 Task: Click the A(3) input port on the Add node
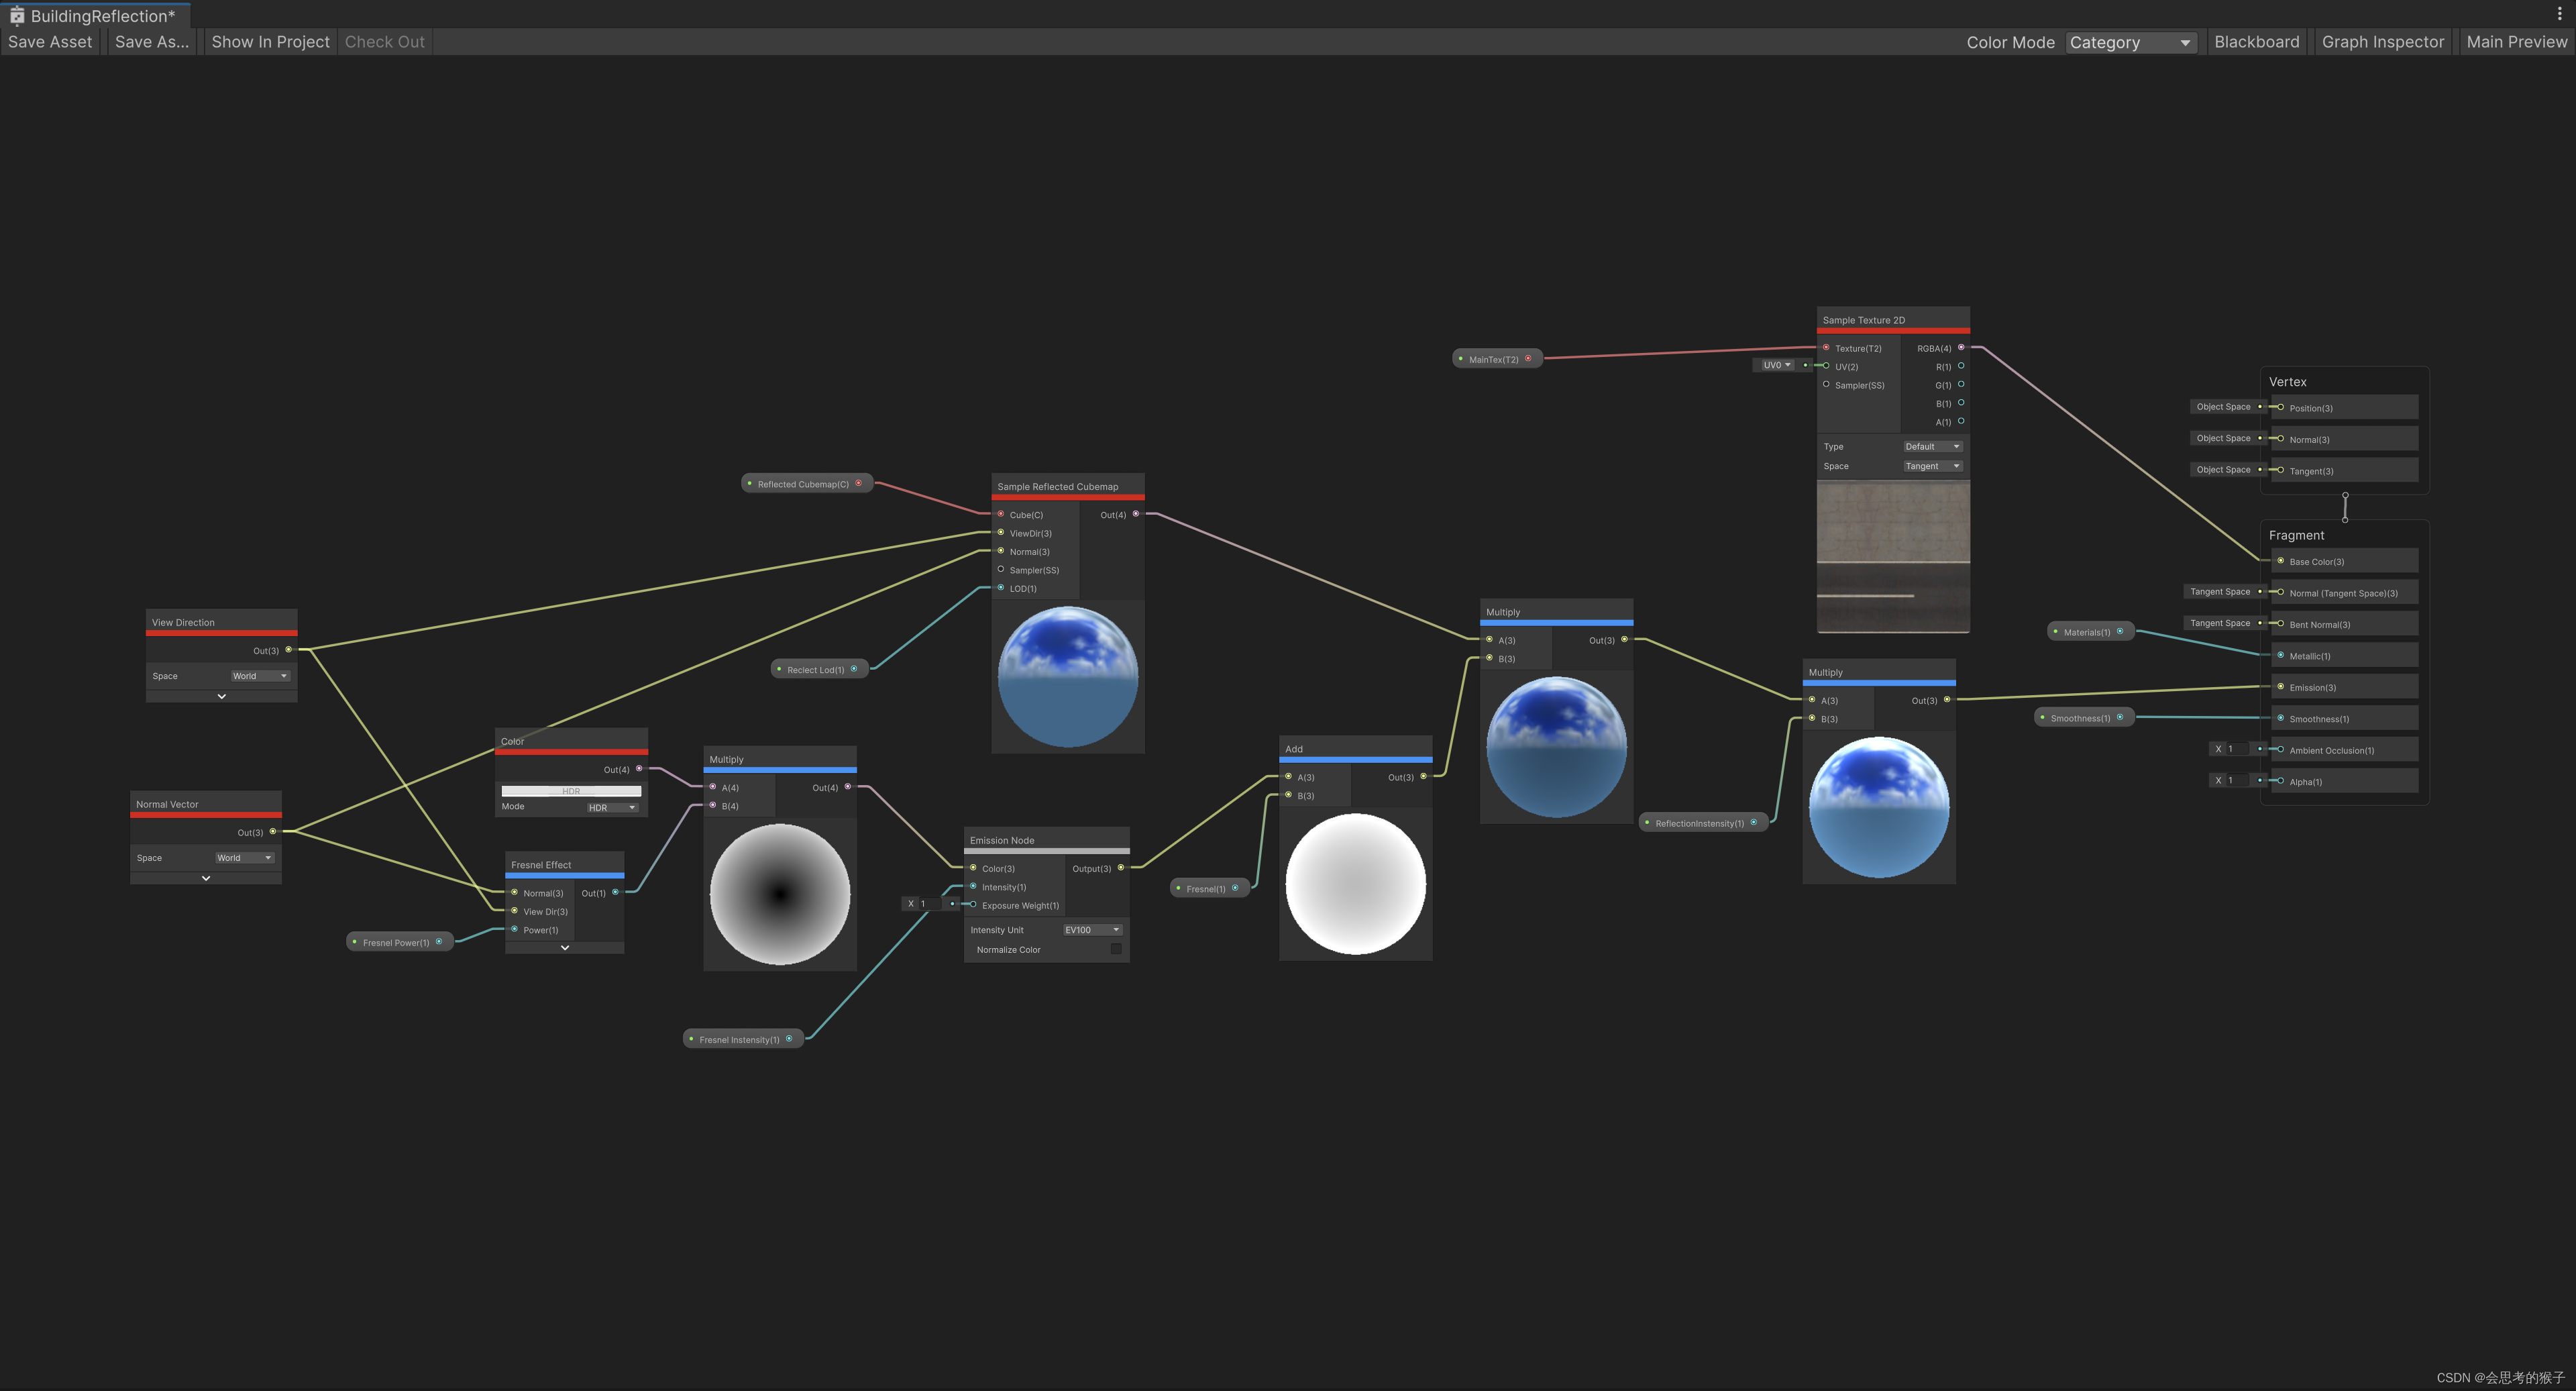[1288, 777]
